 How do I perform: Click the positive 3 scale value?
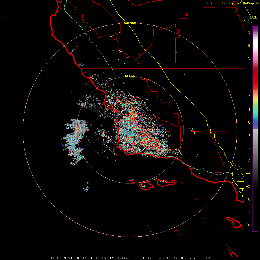coord(249,84)
